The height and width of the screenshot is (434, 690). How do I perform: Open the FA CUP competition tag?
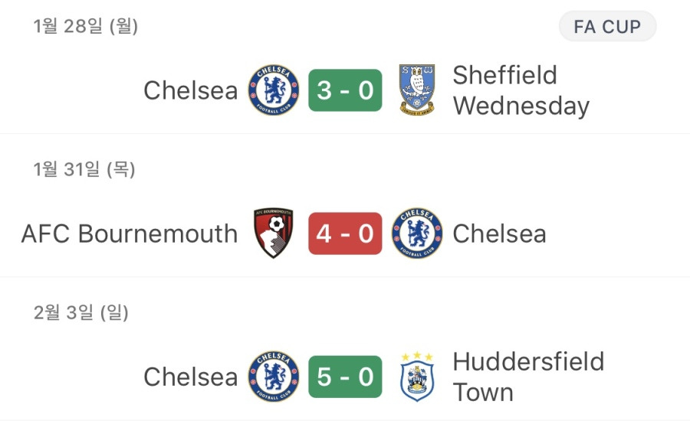click(x=607, y=27)
